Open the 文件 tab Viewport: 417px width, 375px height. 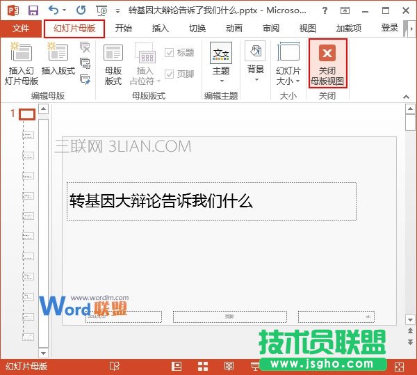[x=21, y=29]
